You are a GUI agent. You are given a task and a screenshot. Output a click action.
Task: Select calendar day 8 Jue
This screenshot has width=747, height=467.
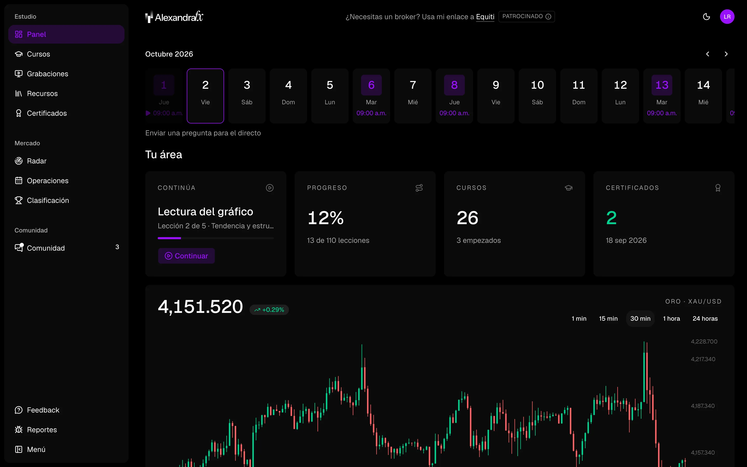[x=454, y=96]
